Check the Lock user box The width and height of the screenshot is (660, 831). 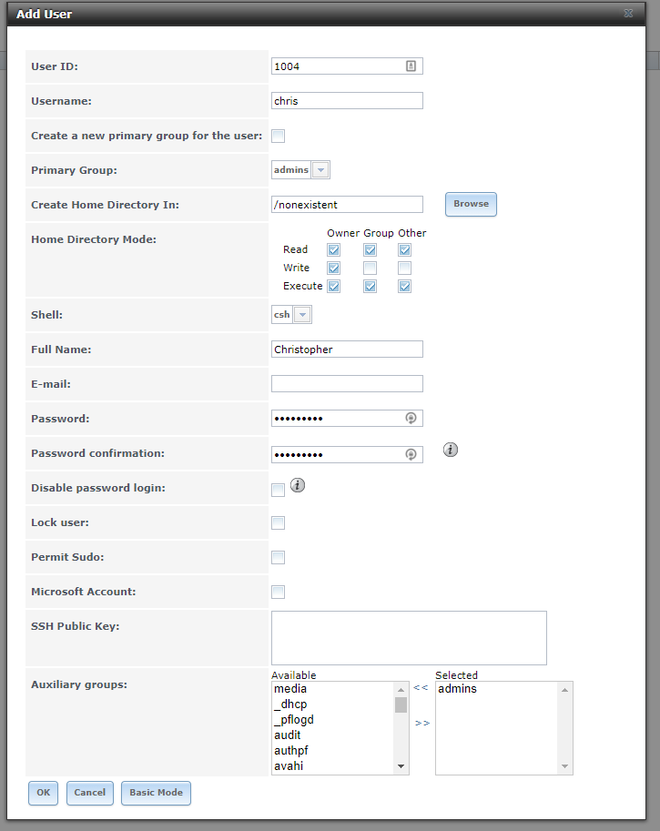coord(279,522)
